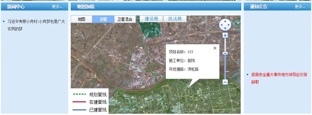The image size is (312, 115).
Task: Click the 已建管线 blue legend line
Action: tap(79, 110)
